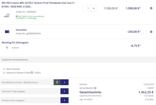Click info icon next to Versand im Namen Dritter
156x105 pixels.
[x=32, y=73]
